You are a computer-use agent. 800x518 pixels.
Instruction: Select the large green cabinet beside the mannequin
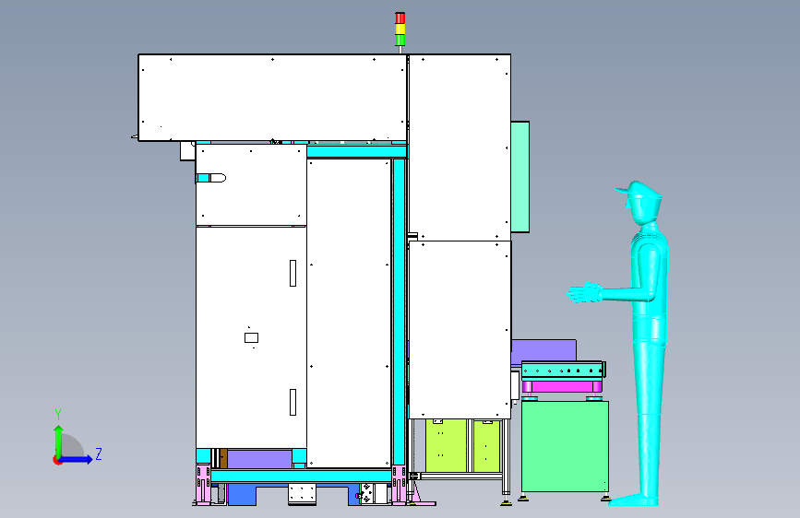pyautogui.click(x=565, y=446)
